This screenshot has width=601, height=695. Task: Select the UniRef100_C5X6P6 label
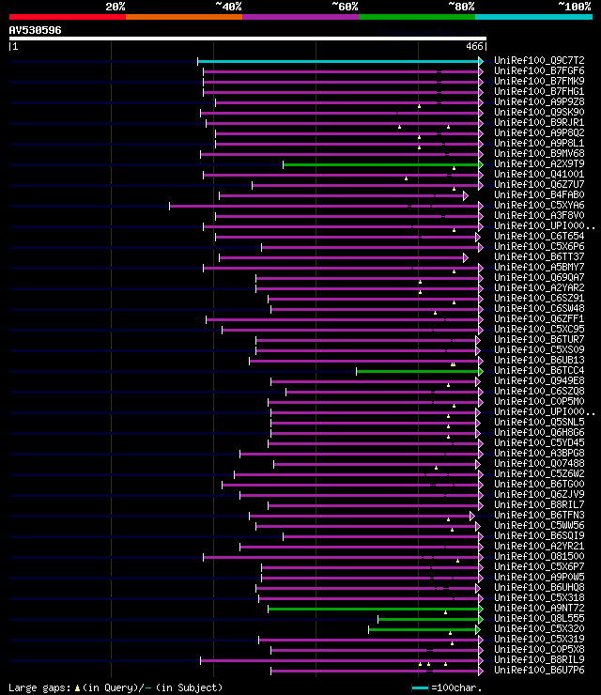tap(539, 246)
